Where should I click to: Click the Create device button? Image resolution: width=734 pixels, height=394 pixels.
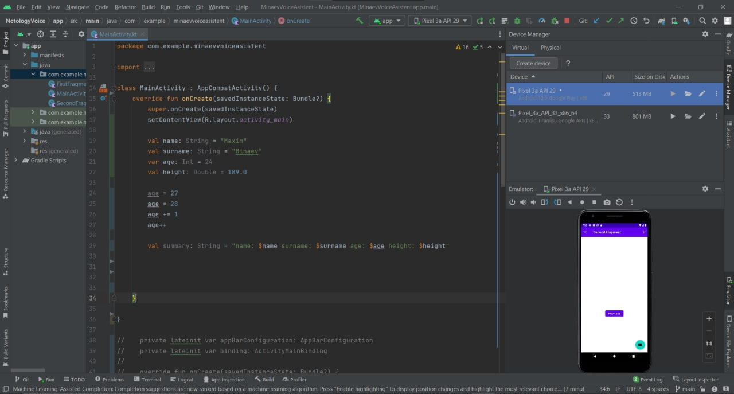tap(533, 63)
